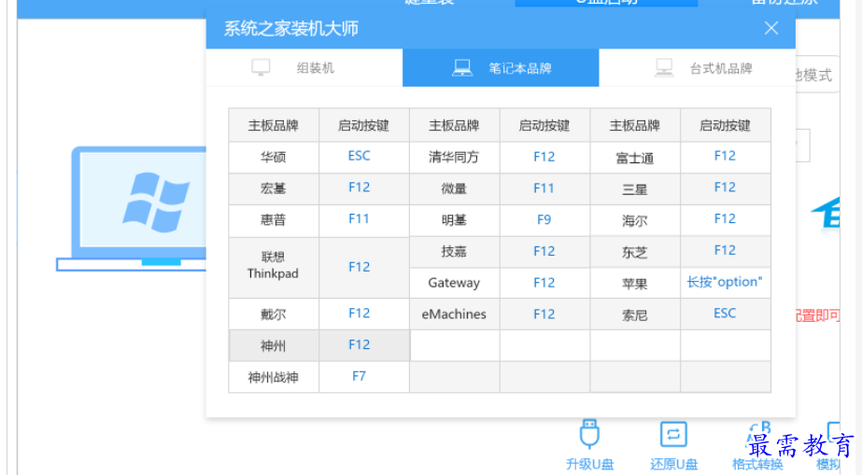Select the 神州 brand cell
The width and height of the screenshot is (862, 475).
(x=274, y=346)
